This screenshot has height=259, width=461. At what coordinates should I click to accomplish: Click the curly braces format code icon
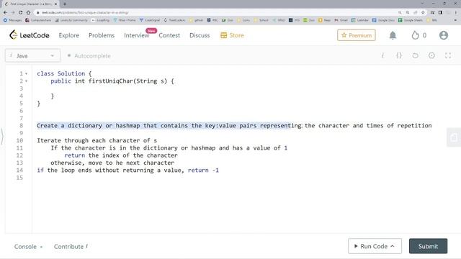(399, 55)
